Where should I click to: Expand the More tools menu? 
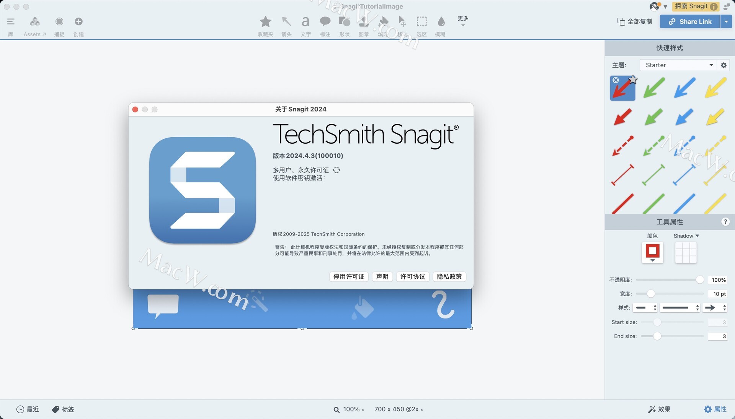pyautogui.click(x=463, y=21)
